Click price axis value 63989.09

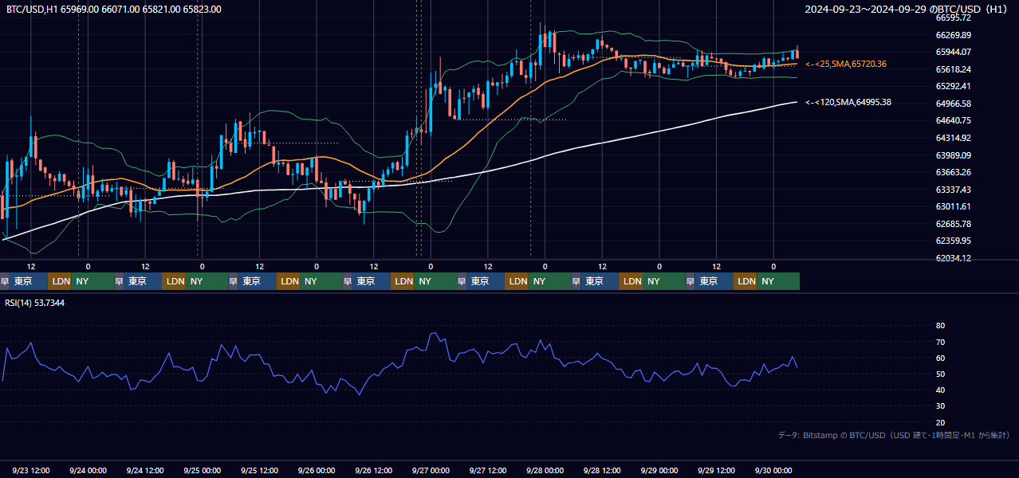coord(953,155)
